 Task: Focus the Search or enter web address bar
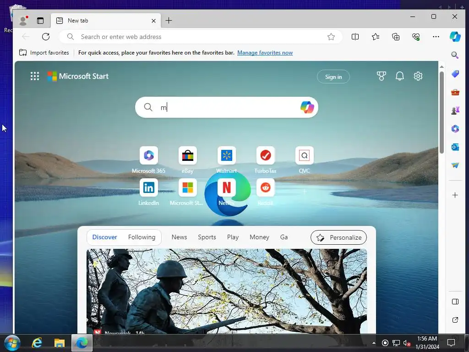[201, 37]
